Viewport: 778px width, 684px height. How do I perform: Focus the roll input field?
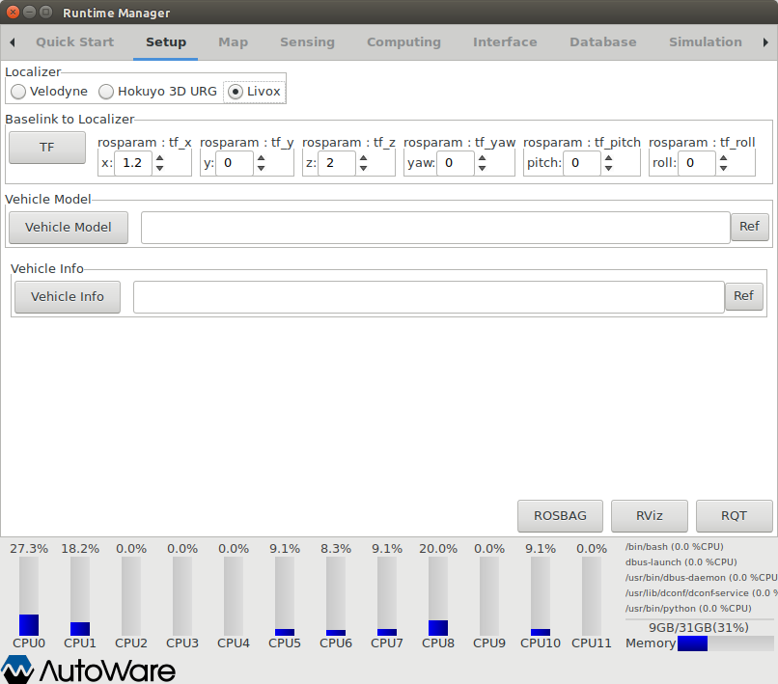[x=697, y=163]
